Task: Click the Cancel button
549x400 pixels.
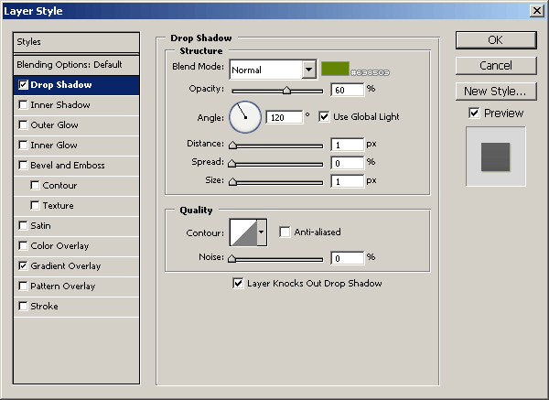Action: coord(496,66)
